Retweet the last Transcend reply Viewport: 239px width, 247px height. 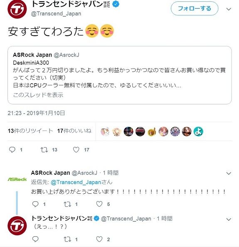click(67, 239)
